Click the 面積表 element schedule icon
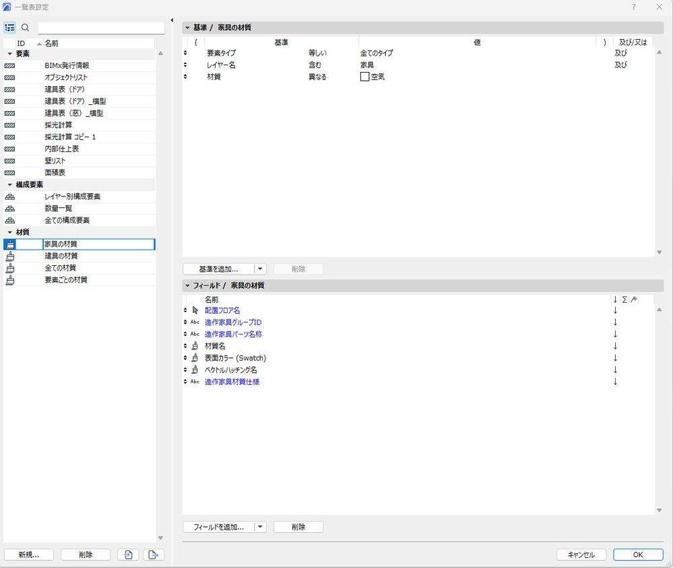The height and width of the screenshot is (568, 673). [x=9, y=173]
